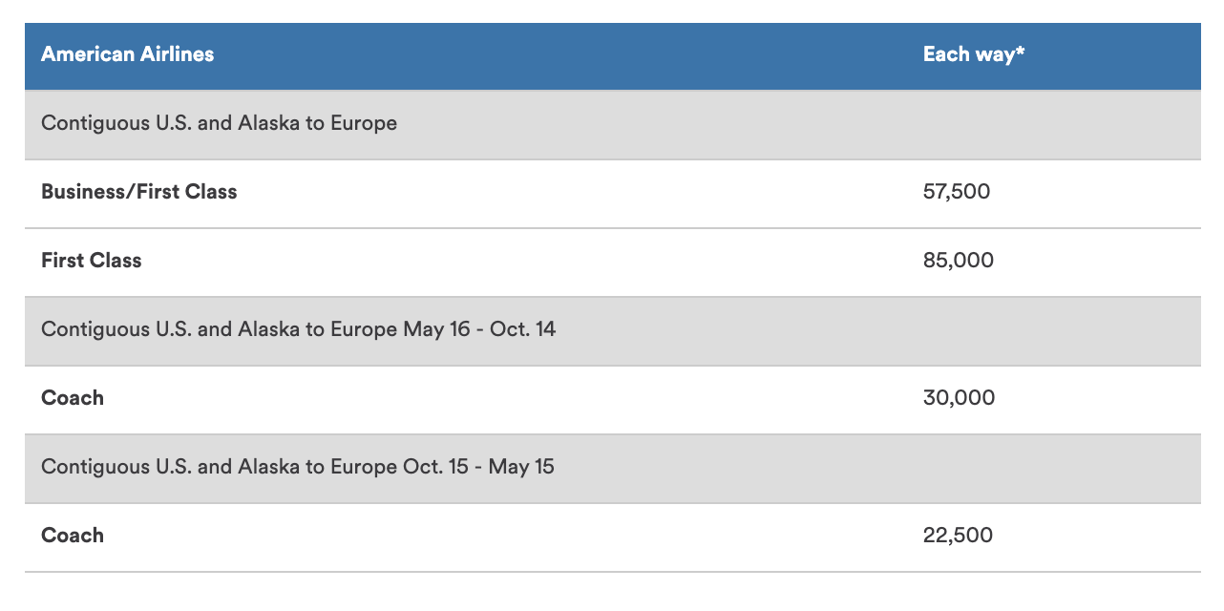This screenshot has width=1224, height=611.
Task: Click the Each way* column header
Action: [x=974, y=54]
